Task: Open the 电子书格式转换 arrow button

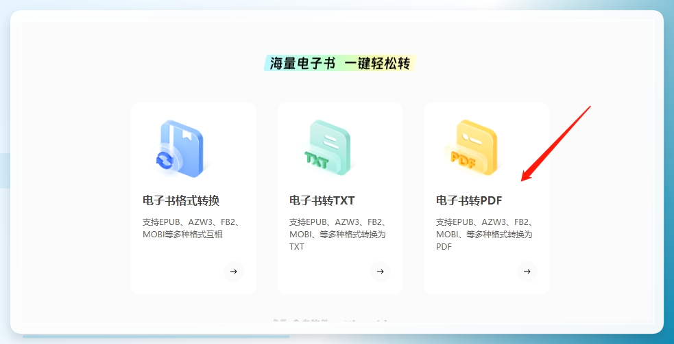Action: point(233,272)
